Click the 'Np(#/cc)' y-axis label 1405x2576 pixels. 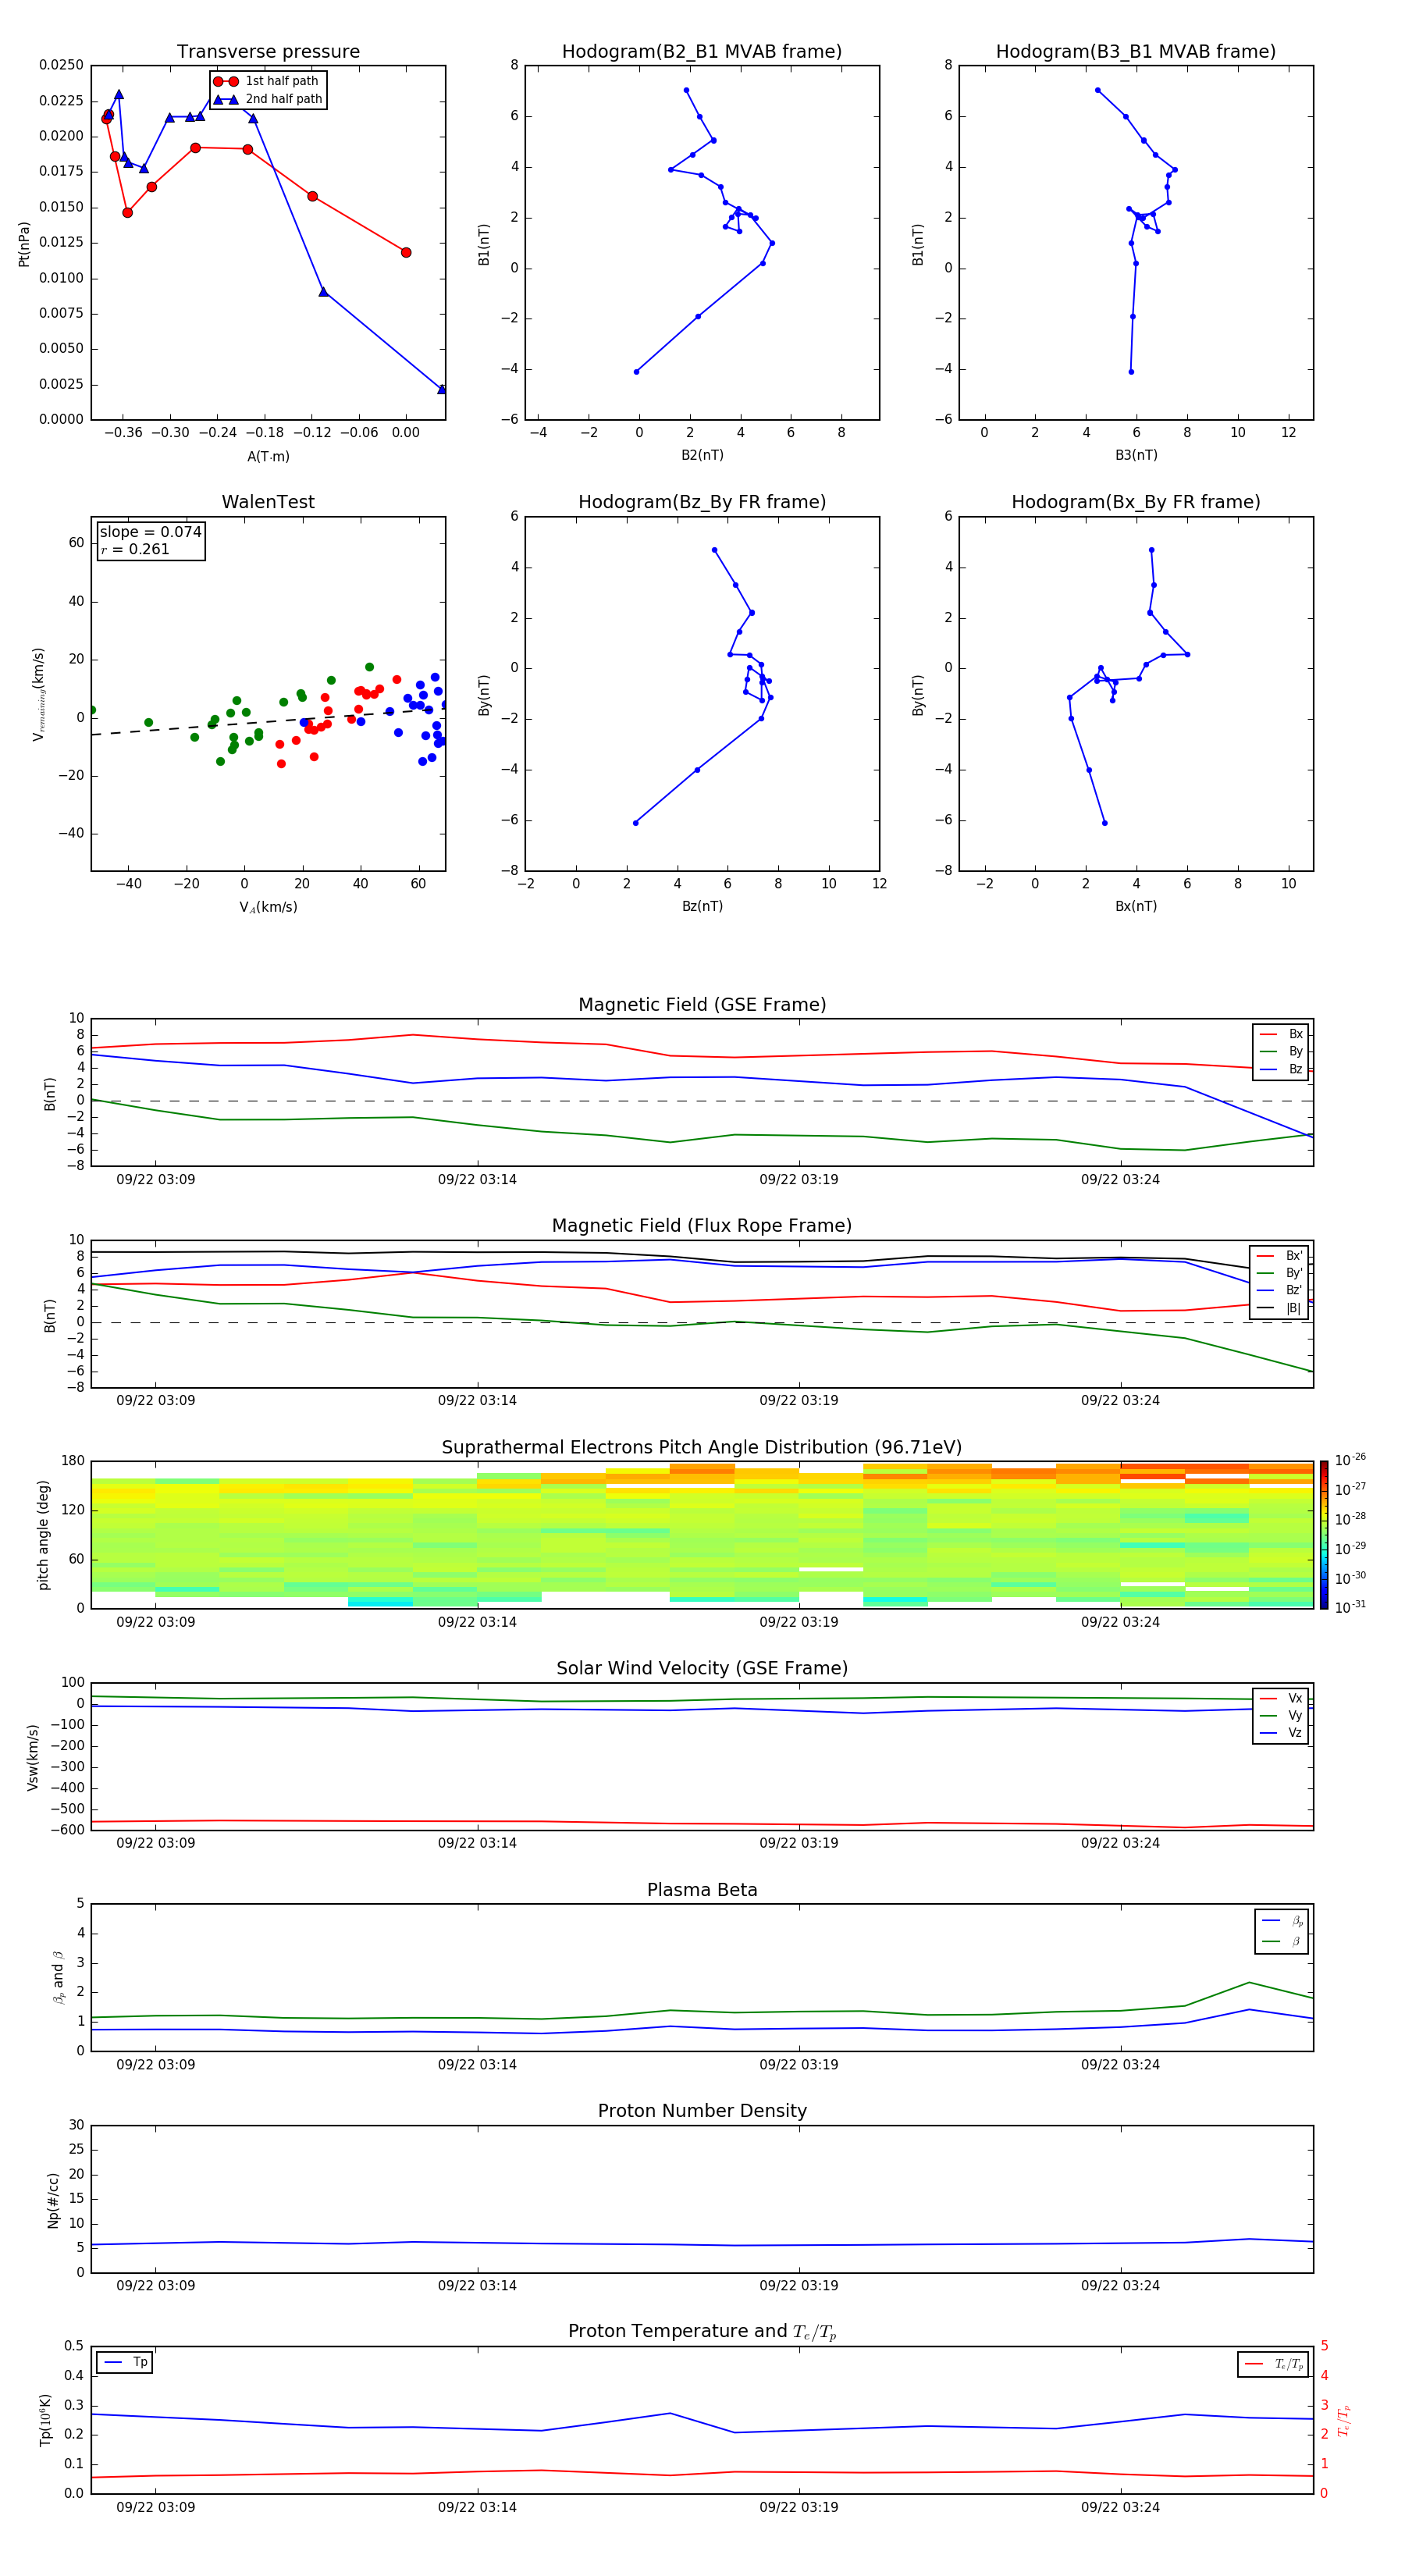point(54,2200)
